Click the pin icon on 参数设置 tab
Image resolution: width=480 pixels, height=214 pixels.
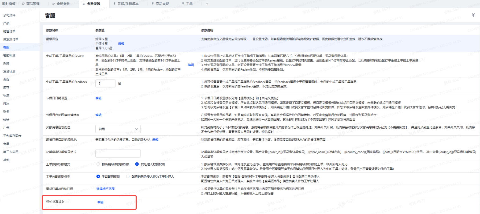(x=84, y=4)
